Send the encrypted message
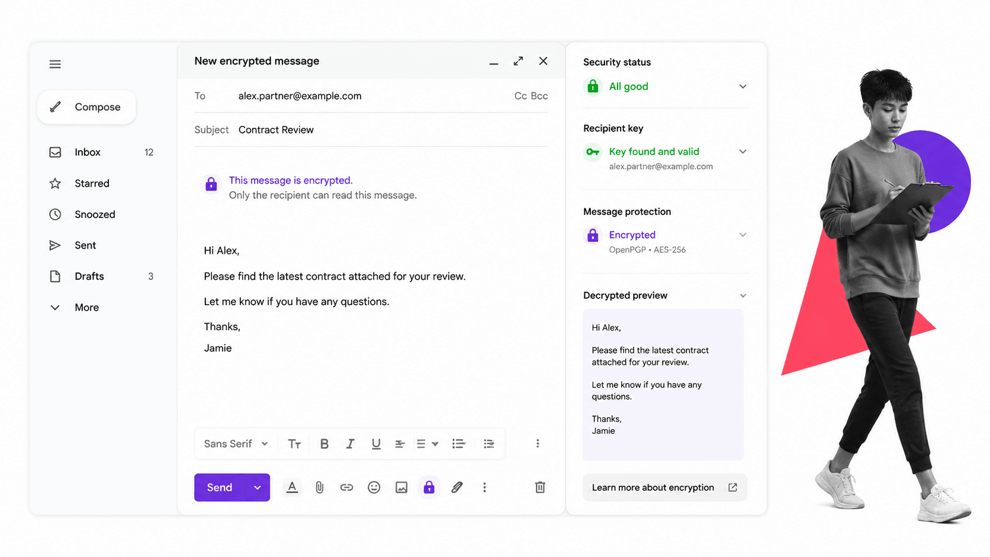The image size is (990, 557). tap(220, 488)
